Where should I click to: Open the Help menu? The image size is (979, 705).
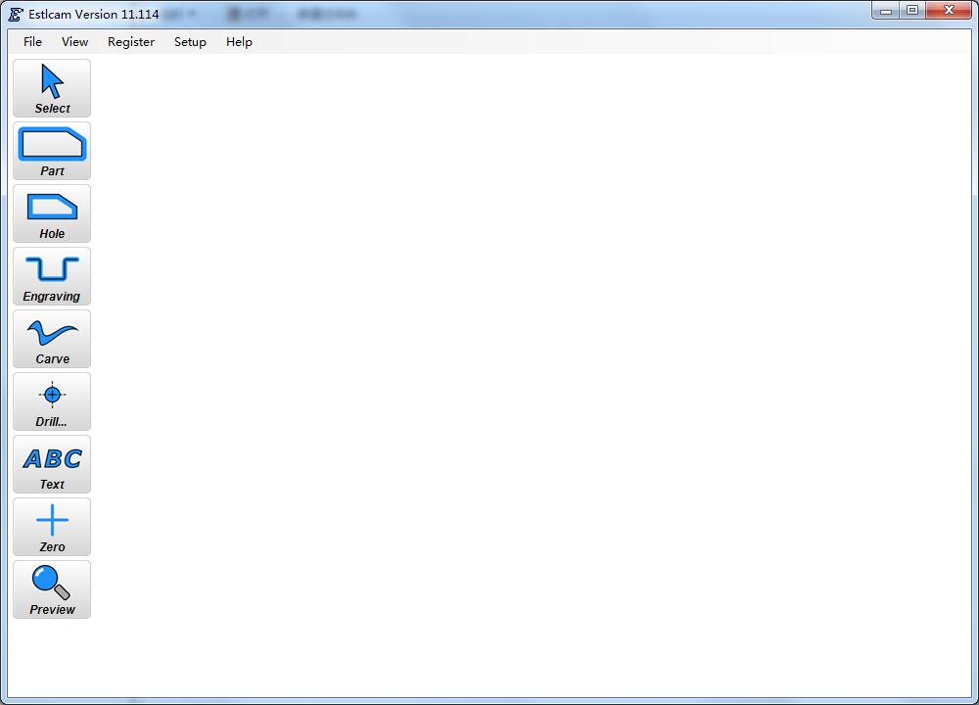click(x=239, y=42)
